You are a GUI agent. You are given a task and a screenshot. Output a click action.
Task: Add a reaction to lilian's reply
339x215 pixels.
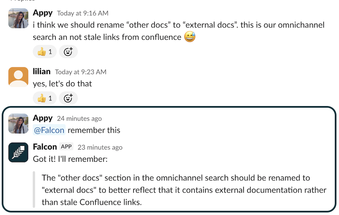coord(68,98)
